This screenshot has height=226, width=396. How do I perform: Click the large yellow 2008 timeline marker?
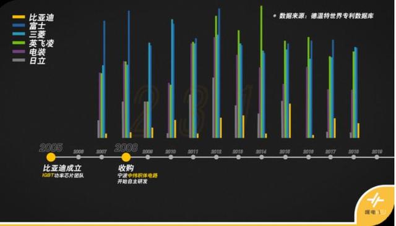[x=126, y=157]
